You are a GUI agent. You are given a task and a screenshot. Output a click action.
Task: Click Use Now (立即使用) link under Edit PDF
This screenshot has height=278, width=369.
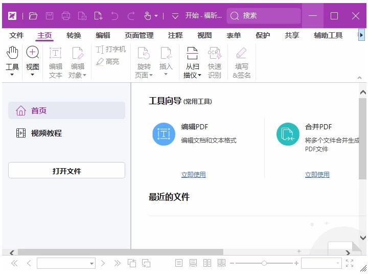pos(193,174)
